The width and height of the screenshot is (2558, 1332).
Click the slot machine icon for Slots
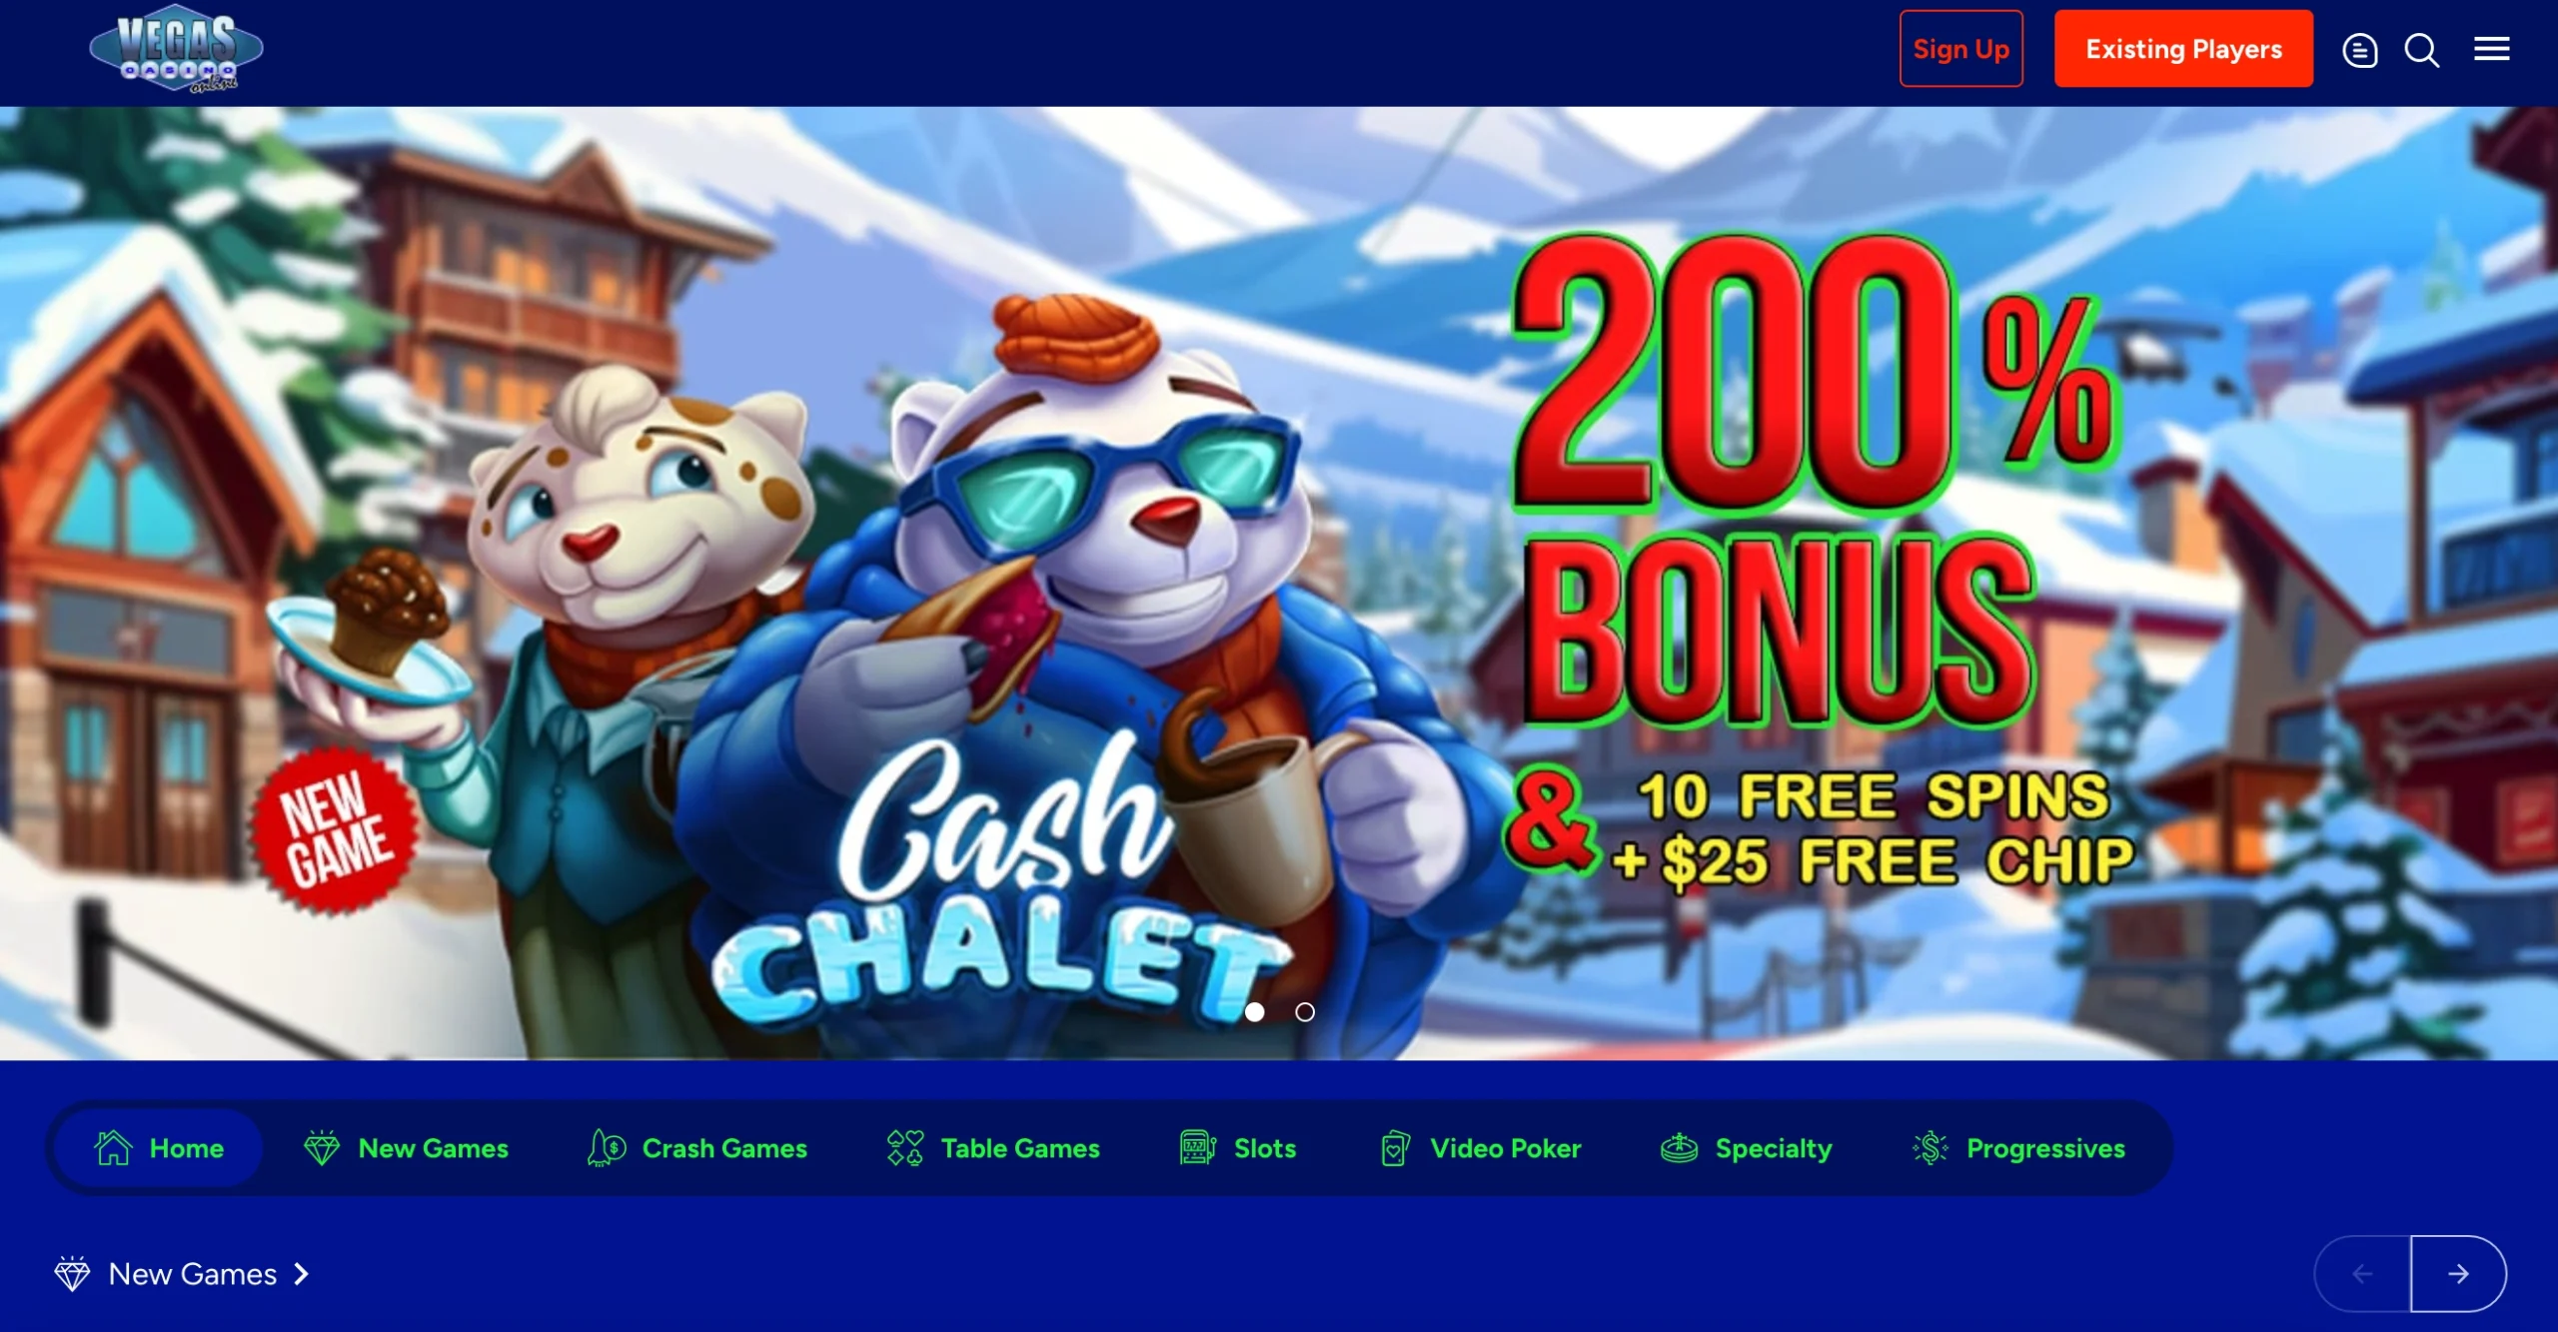click(1197, 1148)
